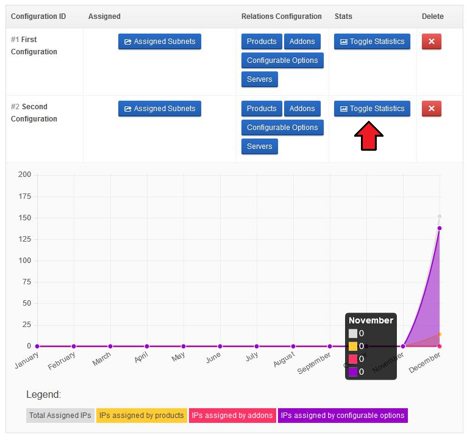This screenshot has width=467, height=443.
Task: Click the March data point on chart
Action: [110, 346]
